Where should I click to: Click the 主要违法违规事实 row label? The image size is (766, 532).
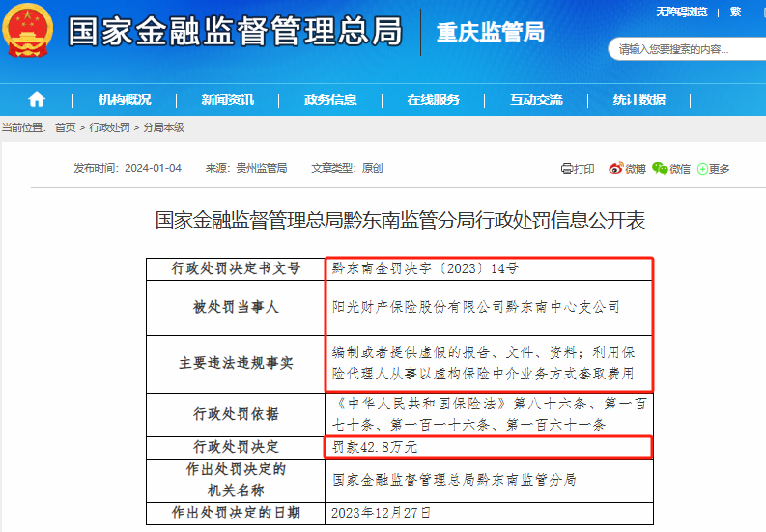236,363
